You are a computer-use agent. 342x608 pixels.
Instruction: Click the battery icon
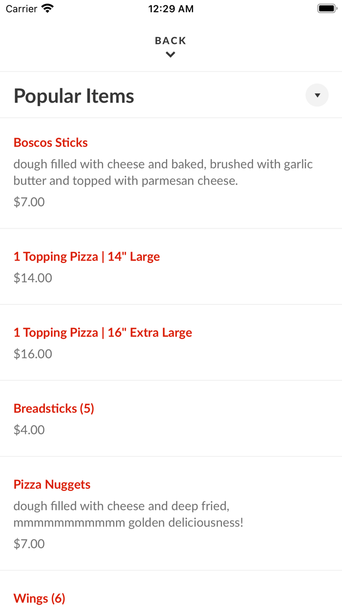pyautogui.click(x=325, y=8)
